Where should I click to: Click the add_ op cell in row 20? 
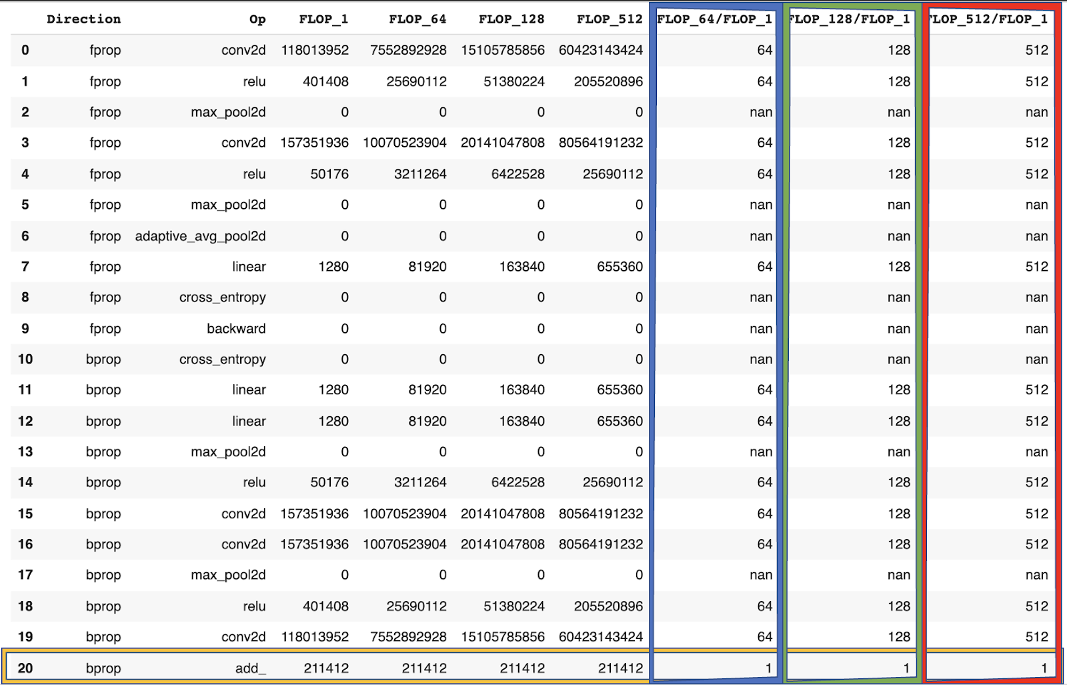(x=250, y=668)
